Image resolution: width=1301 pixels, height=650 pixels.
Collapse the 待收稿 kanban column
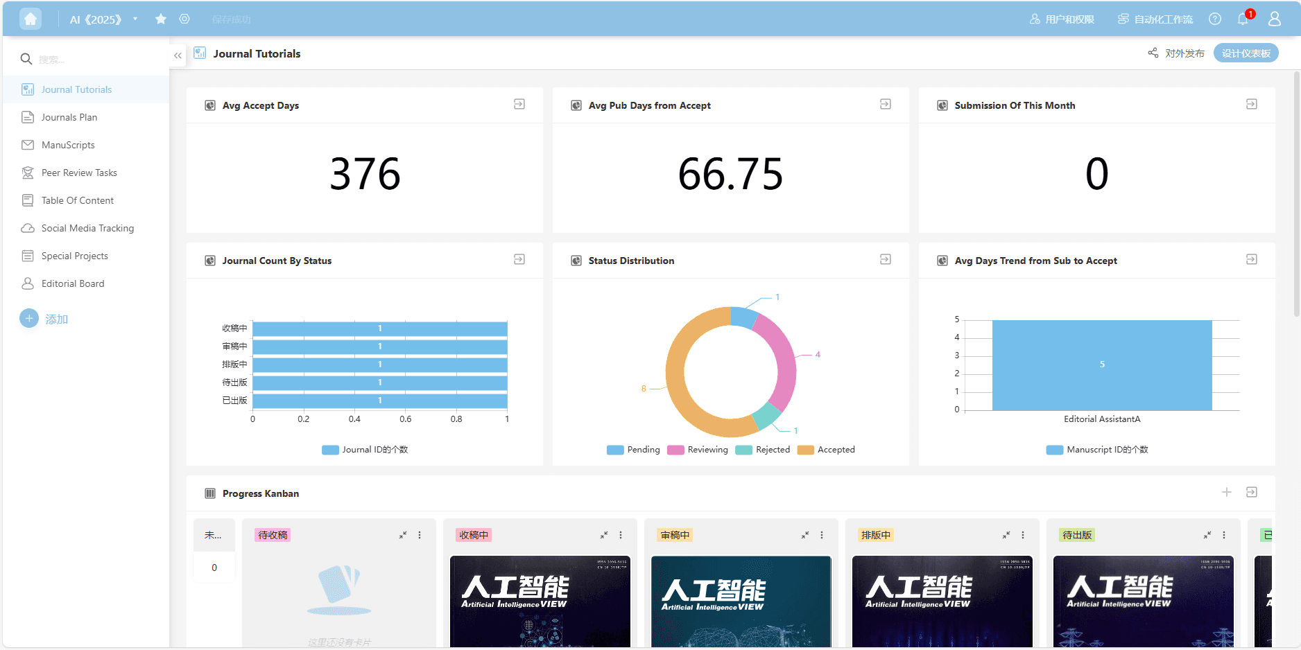(403, 535)
